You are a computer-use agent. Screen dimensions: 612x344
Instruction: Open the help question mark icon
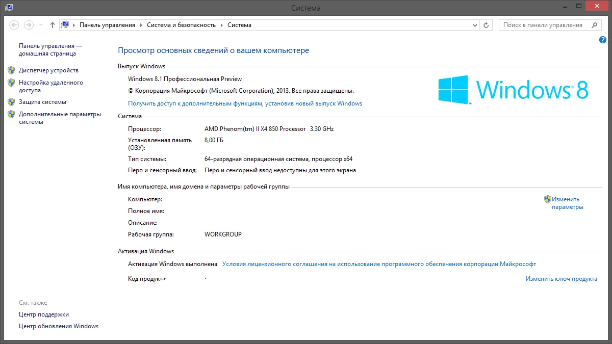603,40
